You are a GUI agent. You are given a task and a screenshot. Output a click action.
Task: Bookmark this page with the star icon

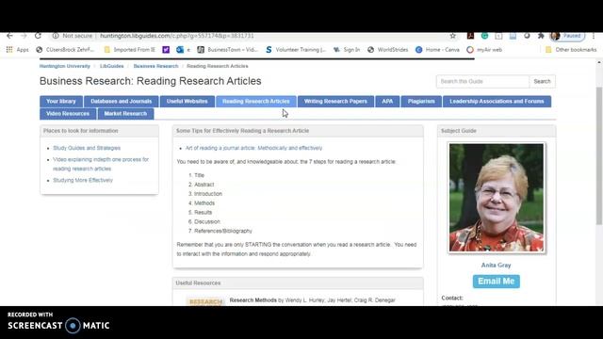click(452, 36)
